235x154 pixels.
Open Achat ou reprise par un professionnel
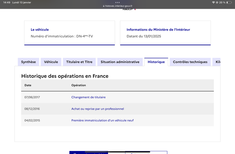point(98,109)
